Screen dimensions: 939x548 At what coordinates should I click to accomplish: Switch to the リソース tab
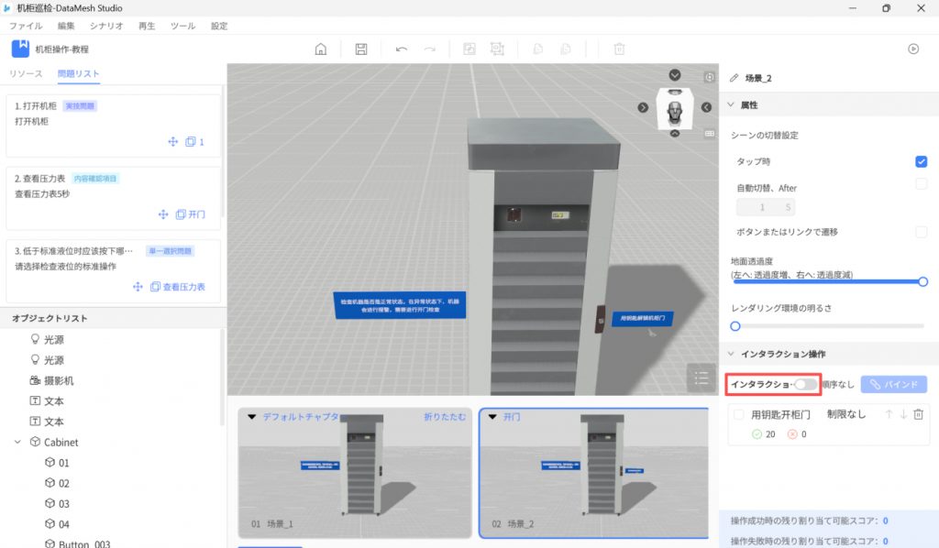click(x=26, y=73)
